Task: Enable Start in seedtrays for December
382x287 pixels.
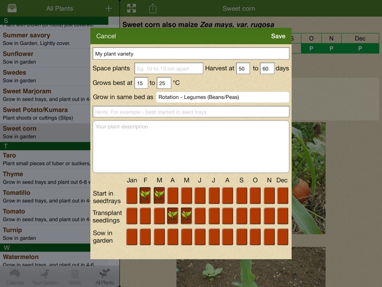Action: [x=283, y=196]
